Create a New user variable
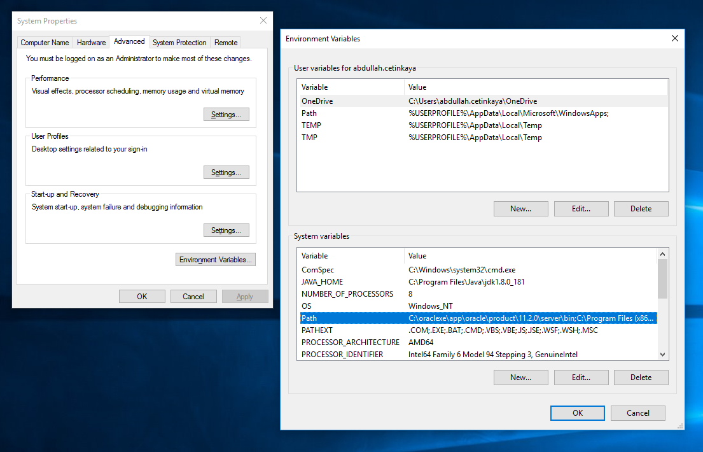 coord(520,208)
